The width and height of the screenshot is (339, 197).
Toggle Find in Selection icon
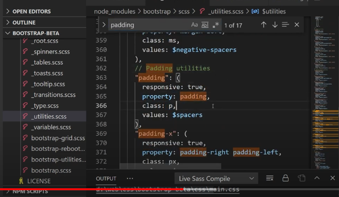click(x=285, y=25)
